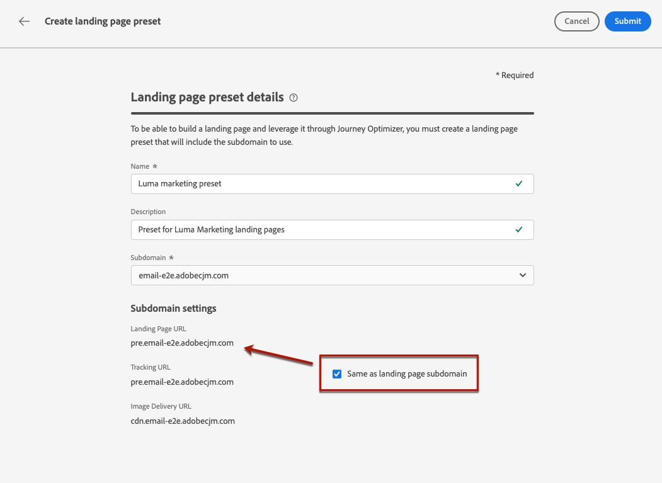Image resolution: width=662 pixels, height=483 pixels.
Task: Open help icon beside Landing page preset details
Action: (294, 98)
